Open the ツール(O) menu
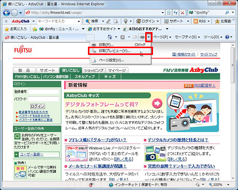This screenshot has height=190, width=238. (x=213, y=37)
